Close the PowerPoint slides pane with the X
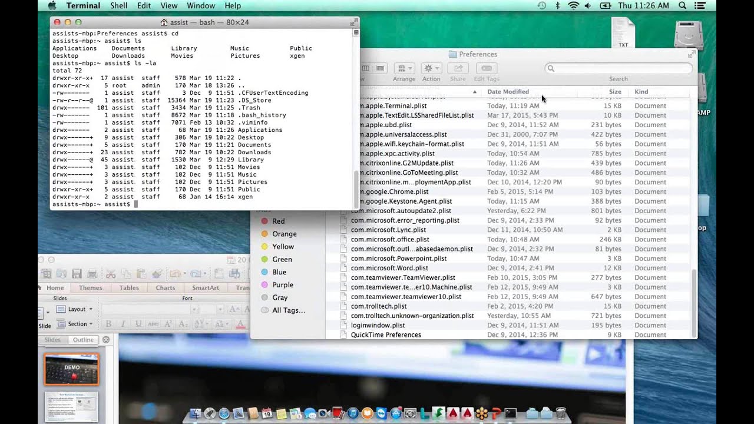Screen dimensions: 754x424 tap(106, 340)
